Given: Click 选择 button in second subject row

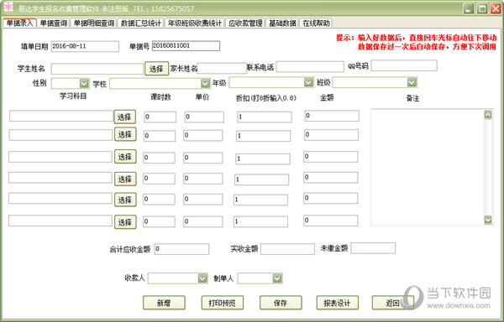Looking at the screenshot, I should click(x=125, y=134).
